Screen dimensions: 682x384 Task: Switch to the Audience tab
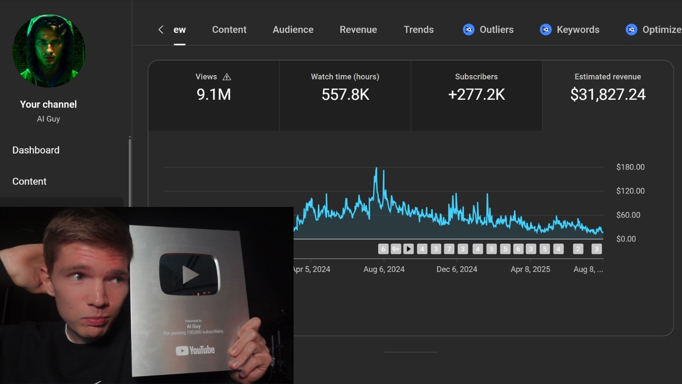coord(293,30)
